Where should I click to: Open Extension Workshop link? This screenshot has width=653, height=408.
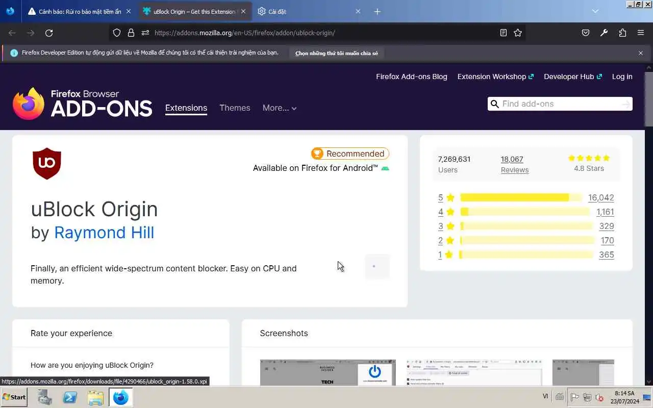495,76
